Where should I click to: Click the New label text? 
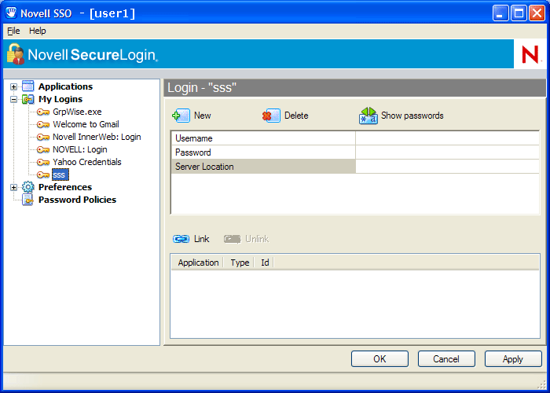[203, 116]
